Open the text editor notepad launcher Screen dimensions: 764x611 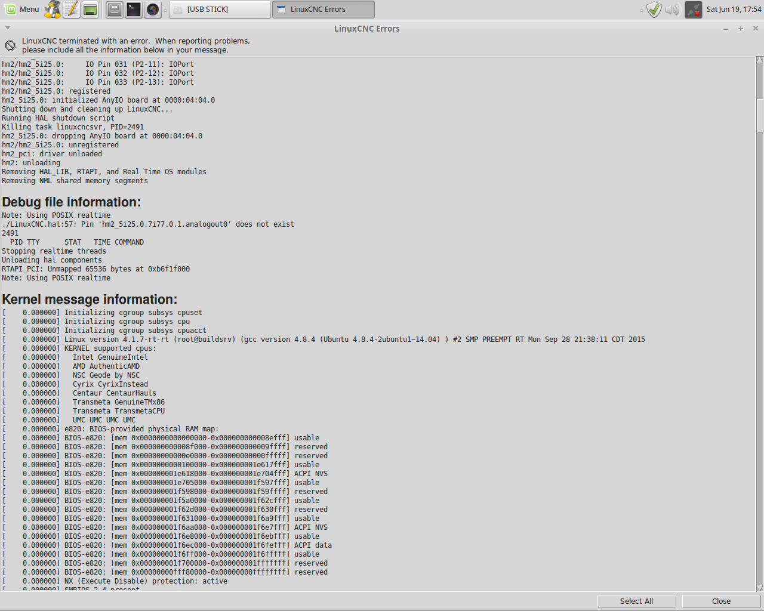[72, 9]
